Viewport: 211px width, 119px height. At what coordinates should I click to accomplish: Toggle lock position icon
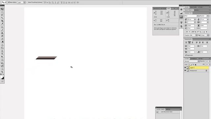[x=194, y=65]
